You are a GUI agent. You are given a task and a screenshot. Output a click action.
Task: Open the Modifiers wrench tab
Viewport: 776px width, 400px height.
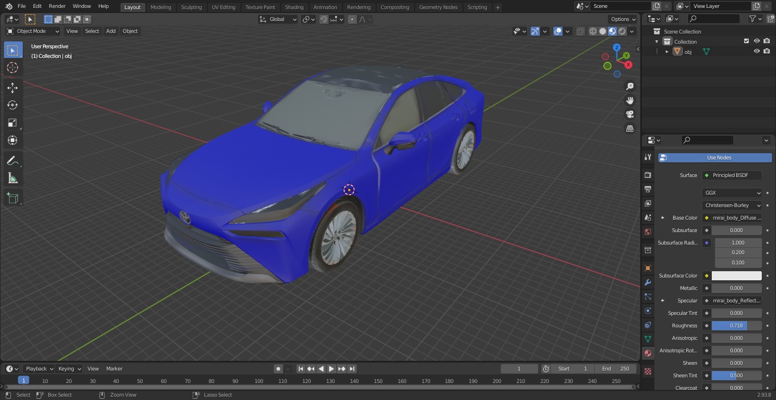648,282
